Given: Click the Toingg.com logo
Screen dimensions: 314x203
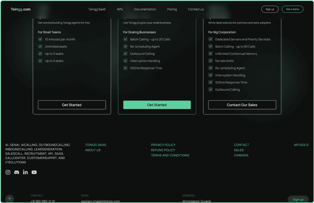Looking at the screenshot, I should tap(21, 9).
